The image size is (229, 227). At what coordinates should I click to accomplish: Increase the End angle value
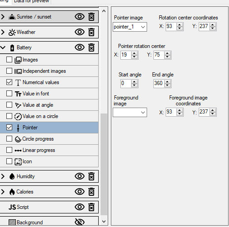[x=167, y=82]
